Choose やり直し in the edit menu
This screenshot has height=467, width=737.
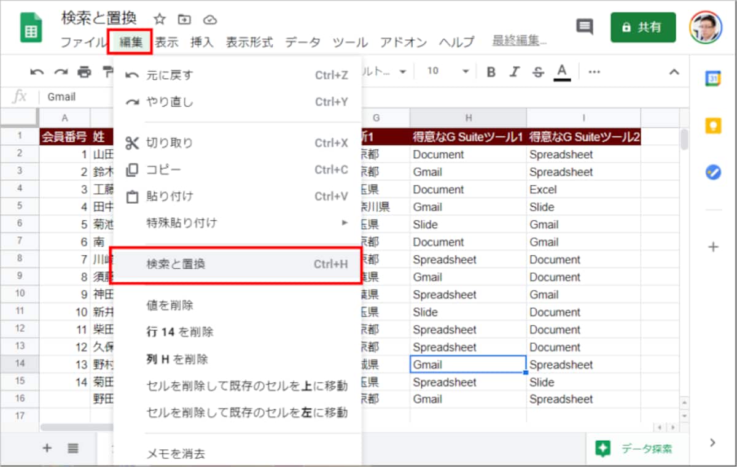(237, 102)
